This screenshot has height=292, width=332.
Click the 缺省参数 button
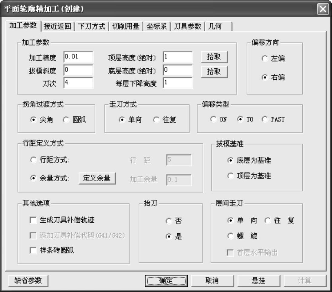28,281
